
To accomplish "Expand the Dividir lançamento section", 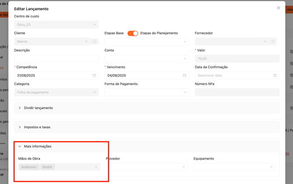I will pyautogui.click(x=38, y=108).
